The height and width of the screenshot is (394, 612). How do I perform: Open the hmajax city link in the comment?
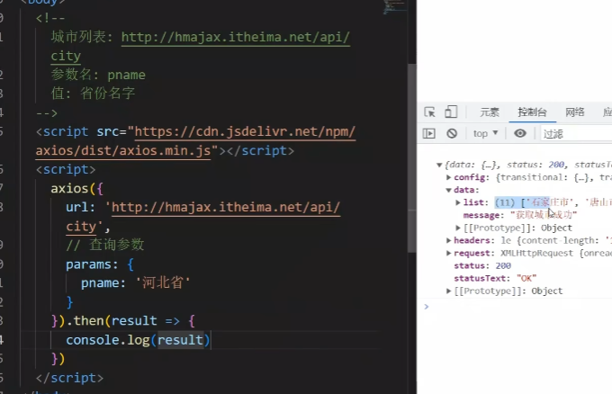pos(236,37)
